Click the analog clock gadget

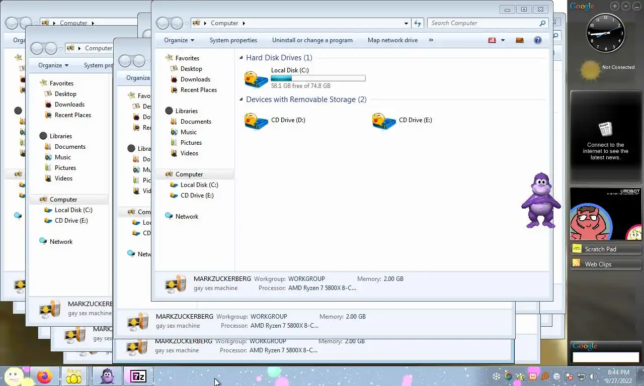[x=606, y=33]
